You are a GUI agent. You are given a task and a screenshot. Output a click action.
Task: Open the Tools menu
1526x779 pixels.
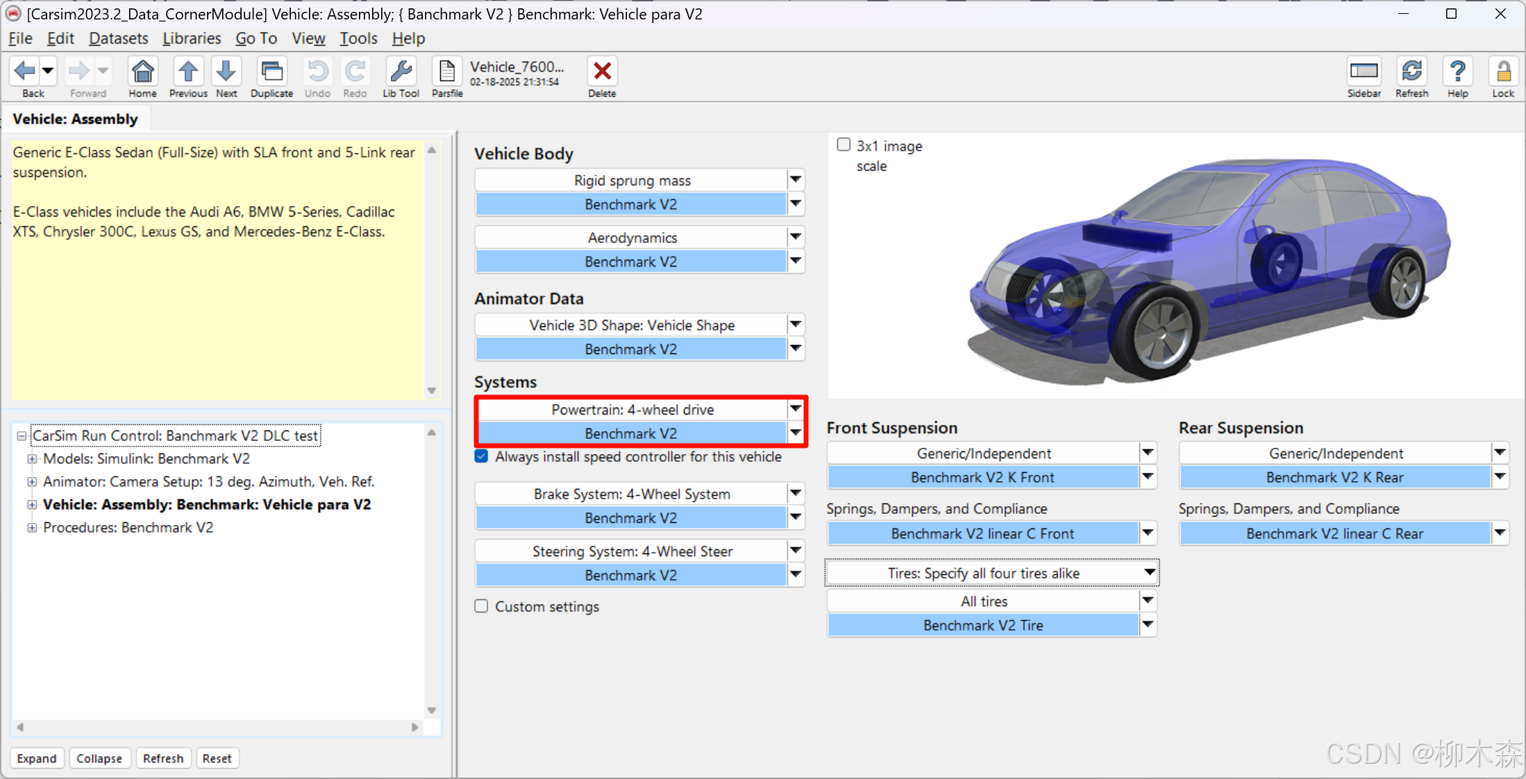click(x=358, y=38)
